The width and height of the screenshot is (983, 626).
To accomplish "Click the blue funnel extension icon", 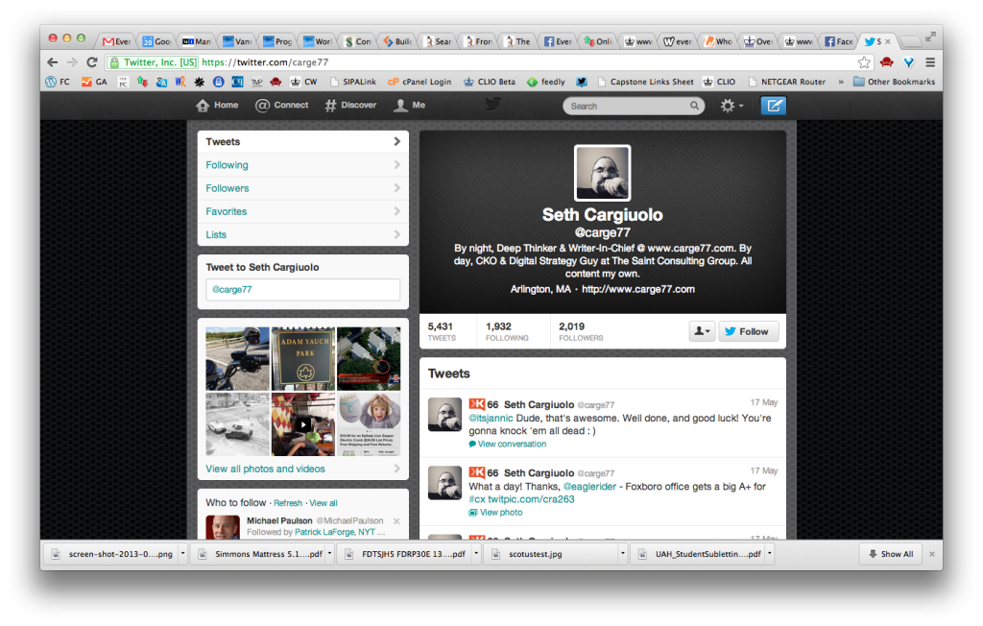I will pos(908,62).
